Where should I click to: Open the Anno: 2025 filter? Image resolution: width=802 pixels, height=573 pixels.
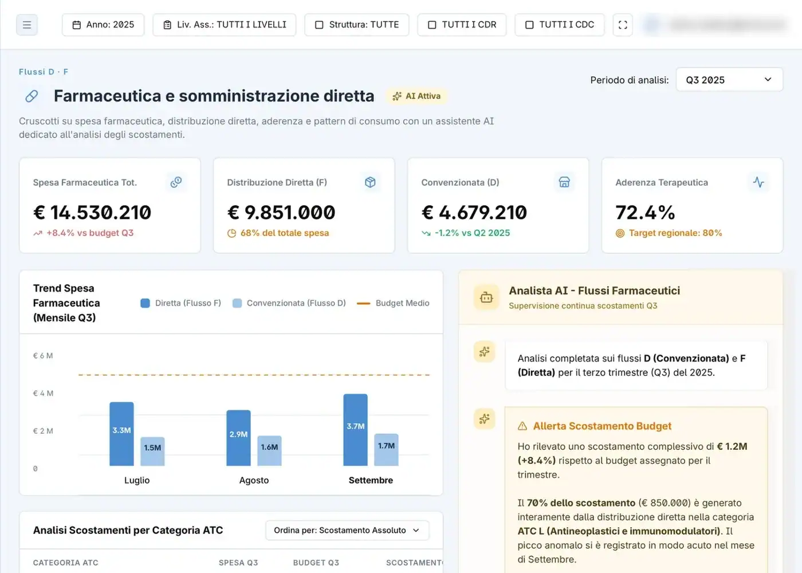coord(103,25)
